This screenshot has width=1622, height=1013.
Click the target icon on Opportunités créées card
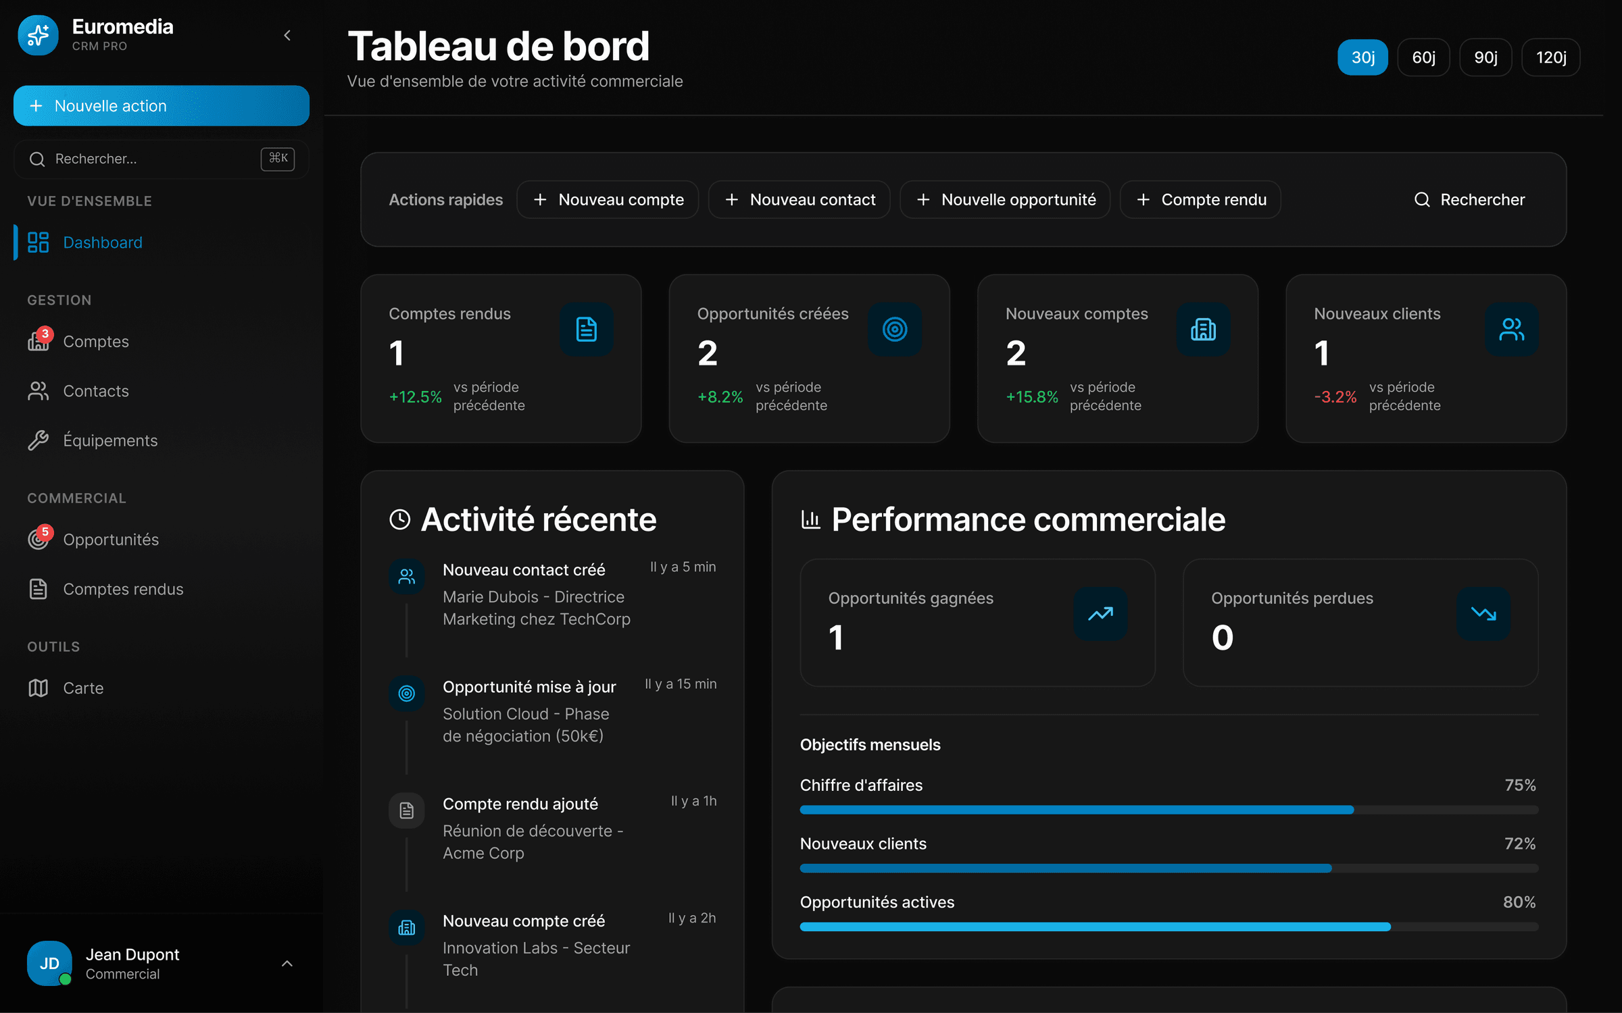pos(895,330)
